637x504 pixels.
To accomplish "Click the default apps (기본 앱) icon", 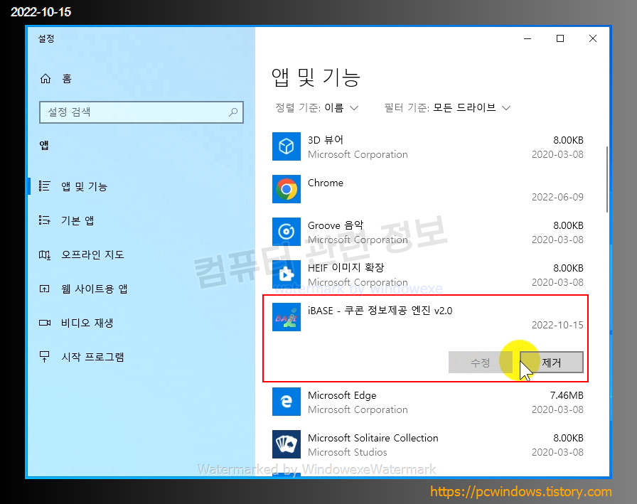I will point(44,220).
